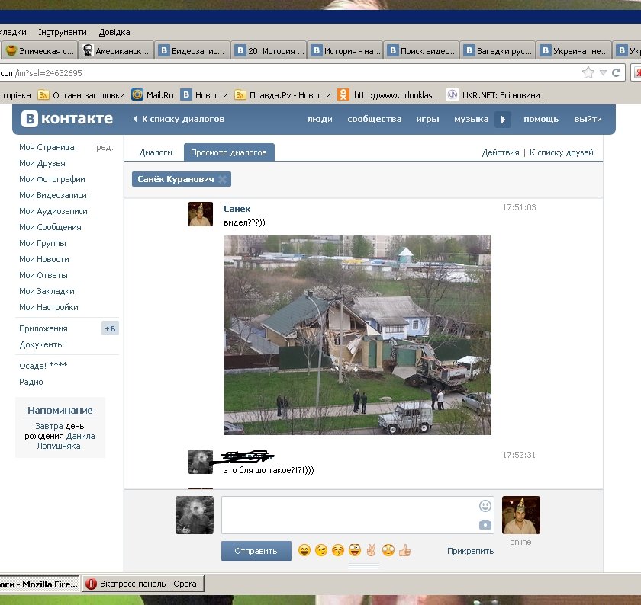Switch to the Диалоги tab
This screenshot has width=641, height=605.
coord(155,152)
